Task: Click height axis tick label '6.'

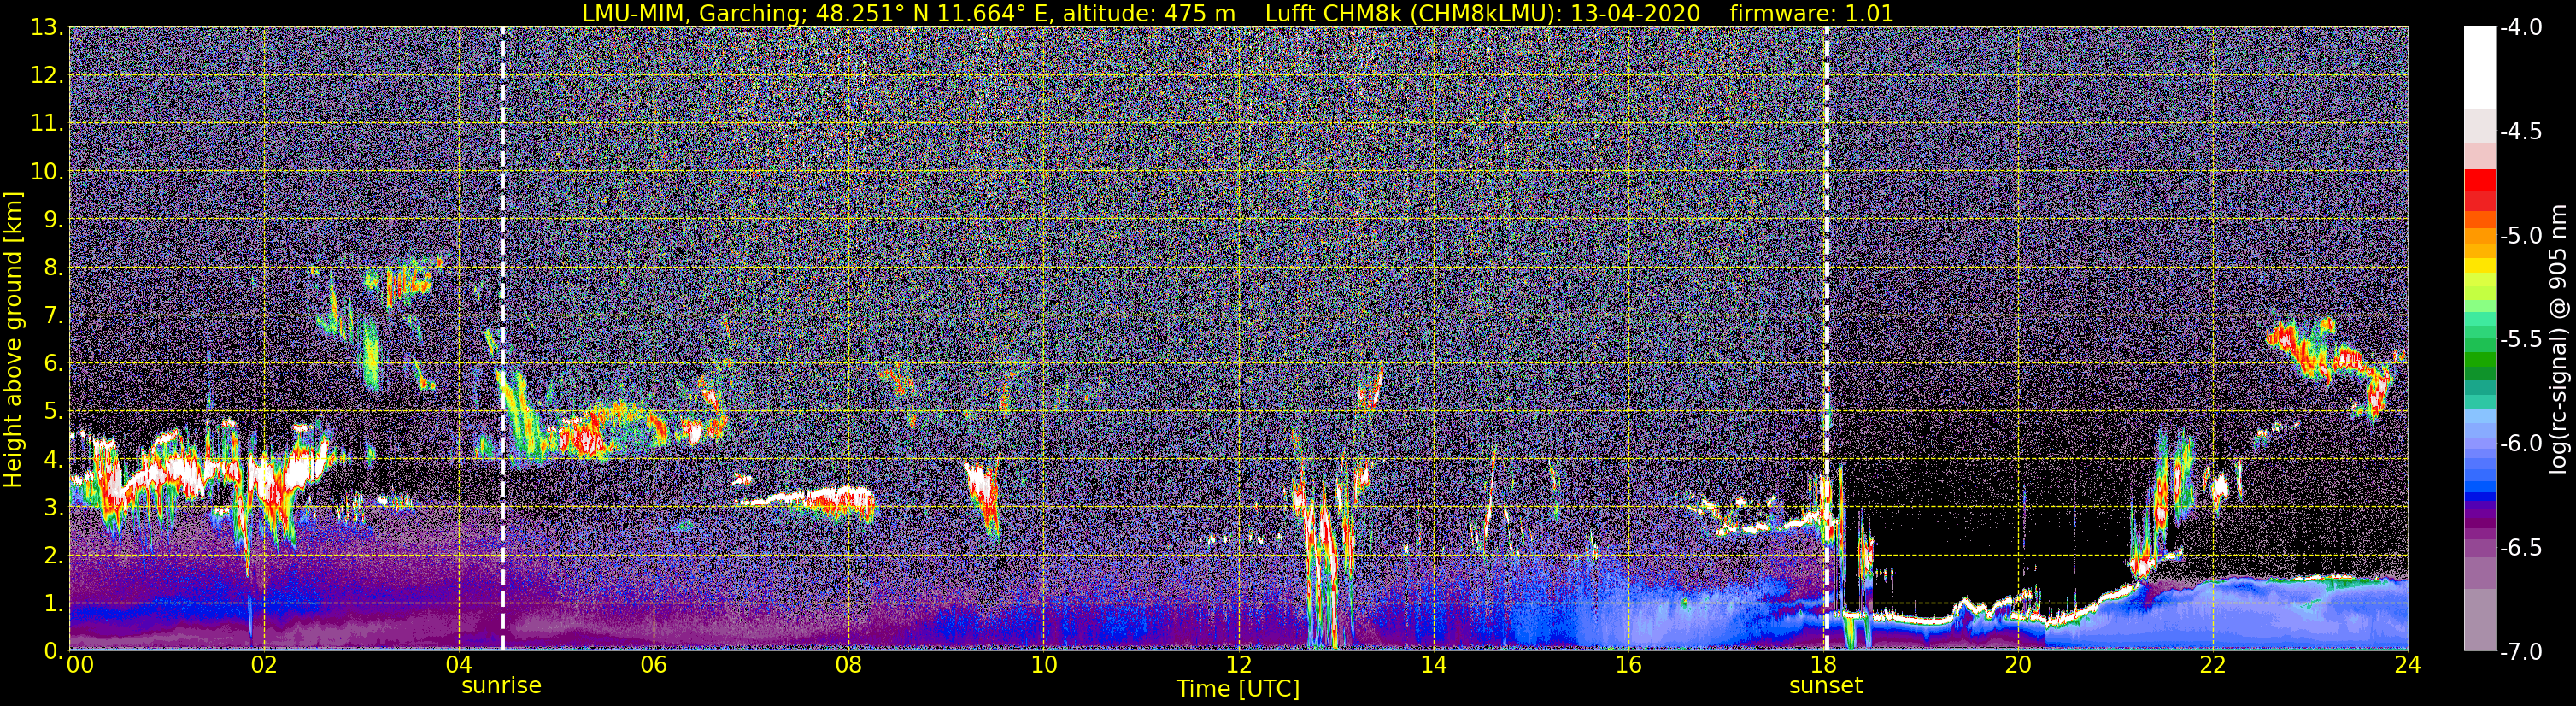Action: click(x=53, y=364)
